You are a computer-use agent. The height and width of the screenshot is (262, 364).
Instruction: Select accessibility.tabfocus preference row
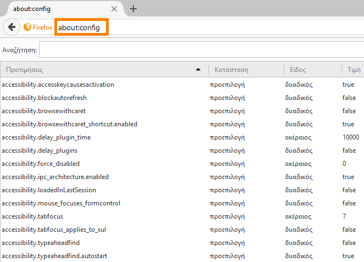click(182, 216)
